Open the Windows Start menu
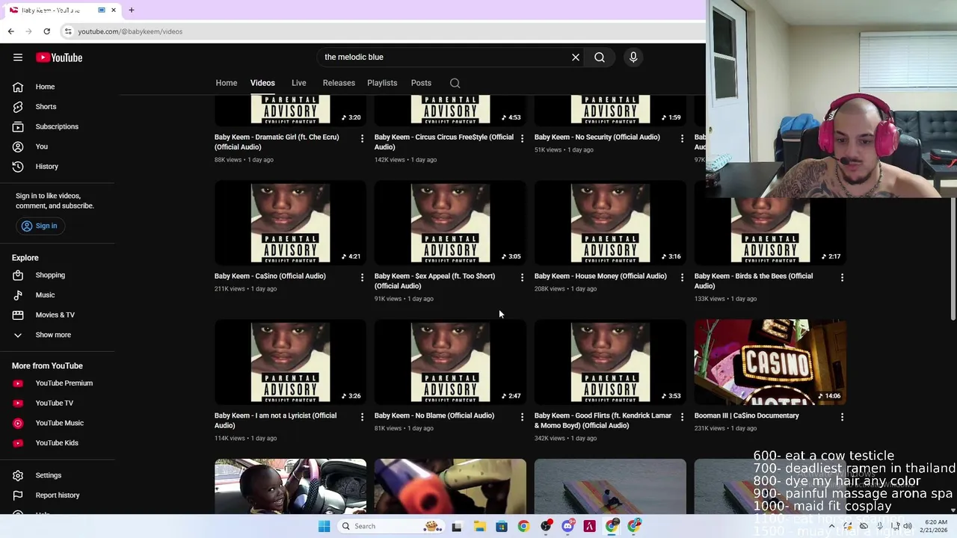Image resolution: width=957 pixels, height=538 pixels. 324,526
